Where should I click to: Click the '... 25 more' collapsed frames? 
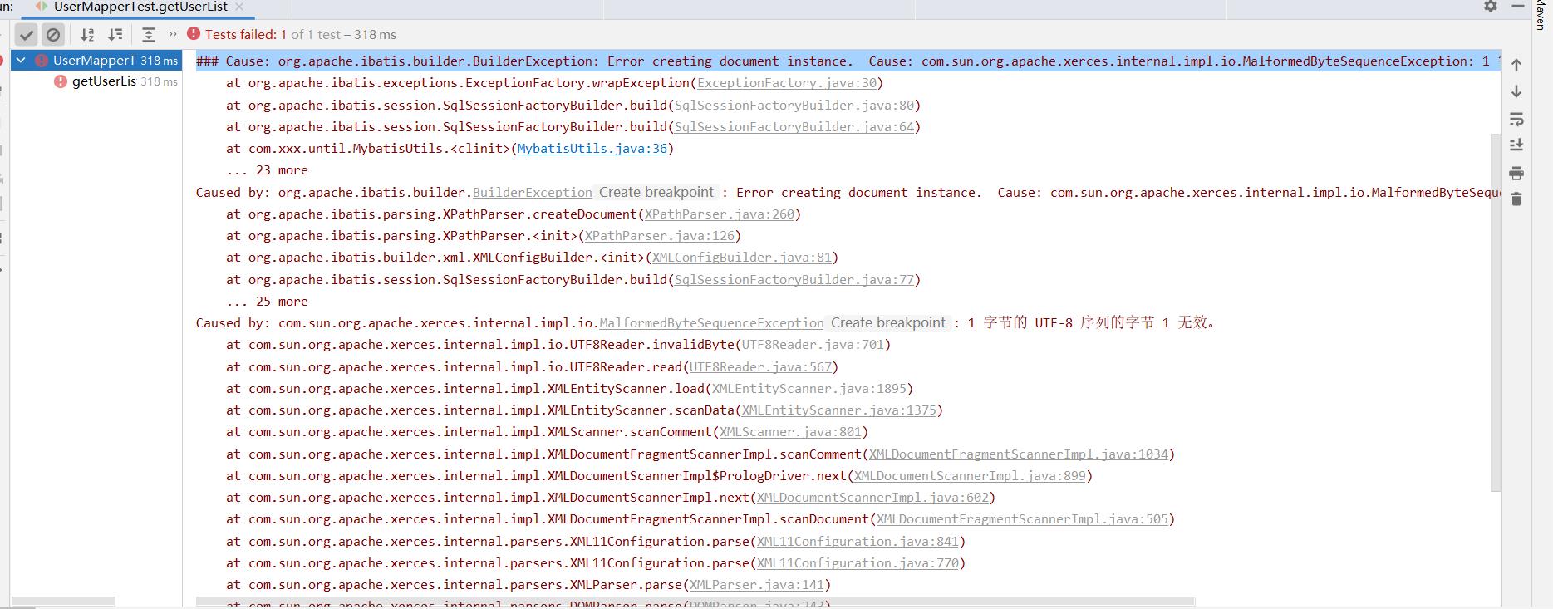pos(267,302)
